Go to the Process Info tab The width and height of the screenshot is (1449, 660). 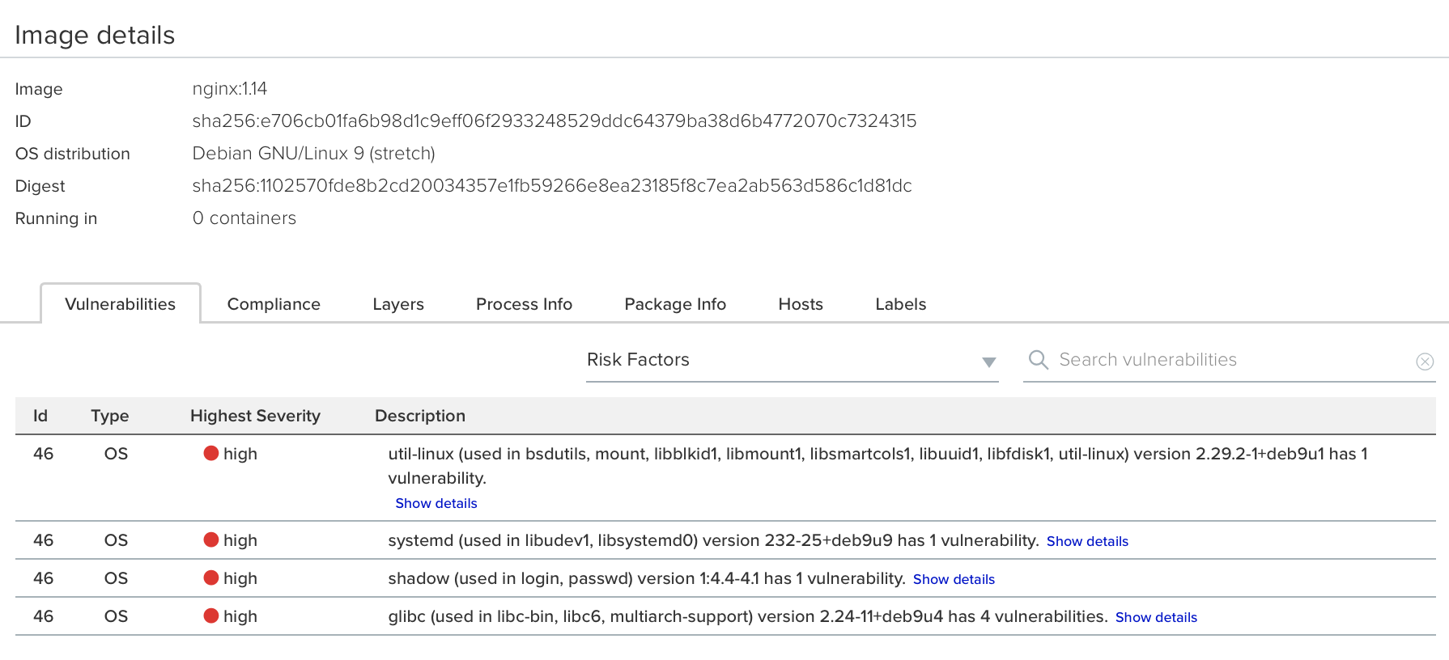pos(524,304)
